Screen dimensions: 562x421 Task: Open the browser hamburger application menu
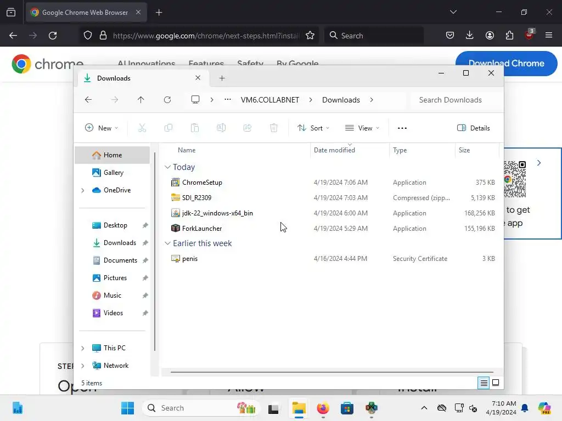pos(549,36)
